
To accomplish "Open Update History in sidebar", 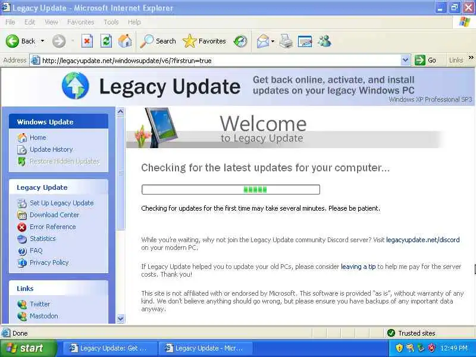I will [x=51, y=149].
